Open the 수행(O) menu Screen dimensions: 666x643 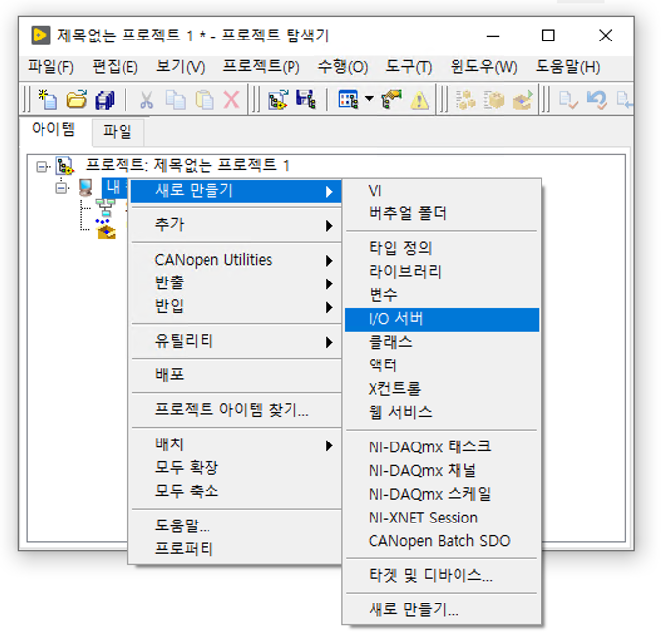click(343, 67)
